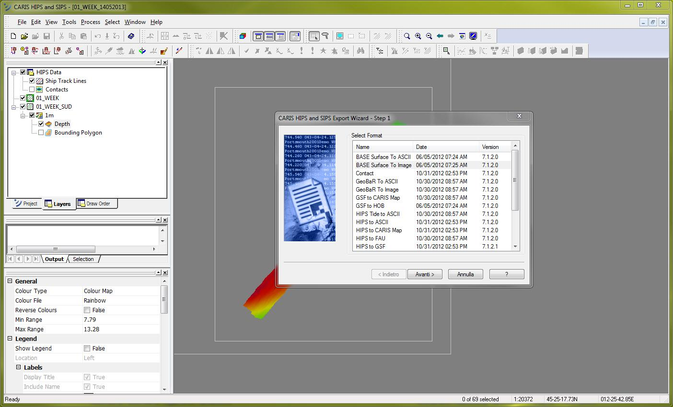Collapse the 1m surface tree node
The height and width of the screenshot is (407, 673).
23,115
